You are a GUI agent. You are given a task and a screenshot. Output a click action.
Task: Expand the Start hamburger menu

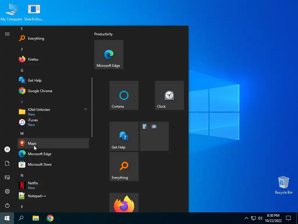pos(7,34)
